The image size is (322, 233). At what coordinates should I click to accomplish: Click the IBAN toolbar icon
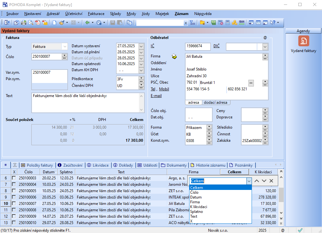[242, 23]
